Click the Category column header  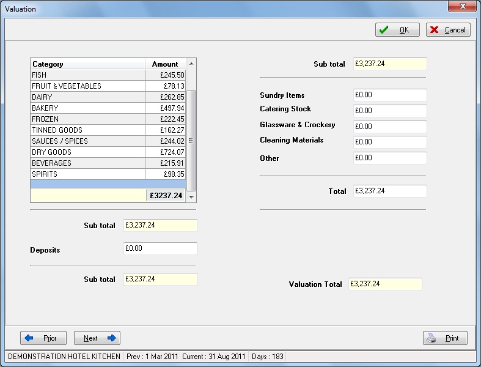88,64
